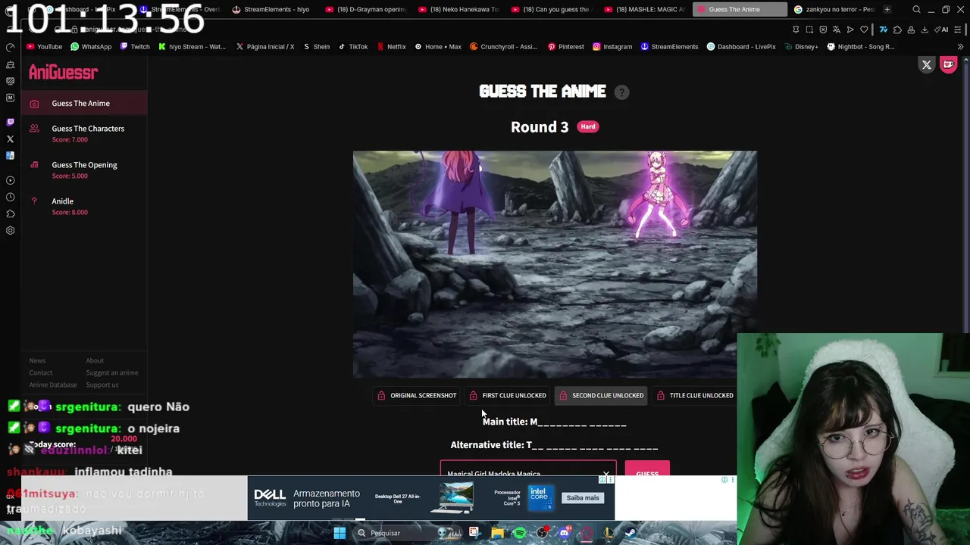The height and width of the screenshot is (545, 970).
Task: Open the pin icon in address toolbar
Action: point(796,30)
